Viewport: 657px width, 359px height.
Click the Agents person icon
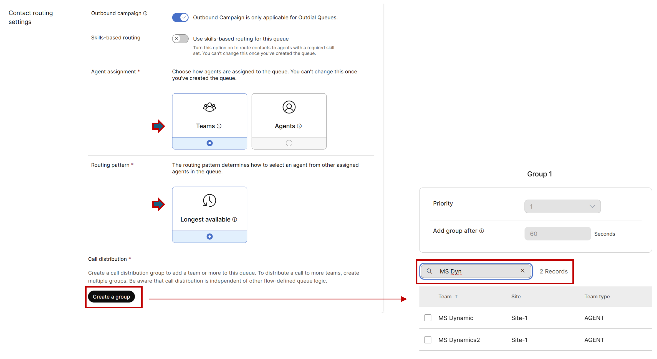click(x=289, y=107)
